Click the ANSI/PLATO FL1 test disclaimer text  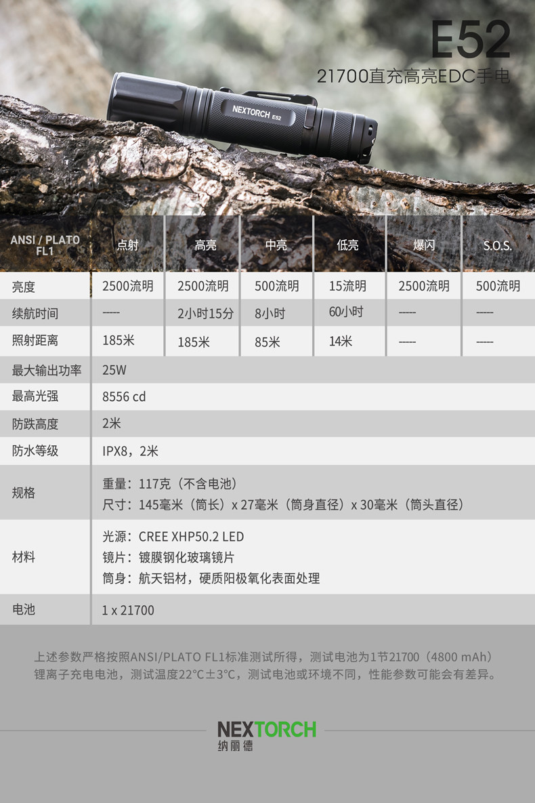(x=265, y=665)
